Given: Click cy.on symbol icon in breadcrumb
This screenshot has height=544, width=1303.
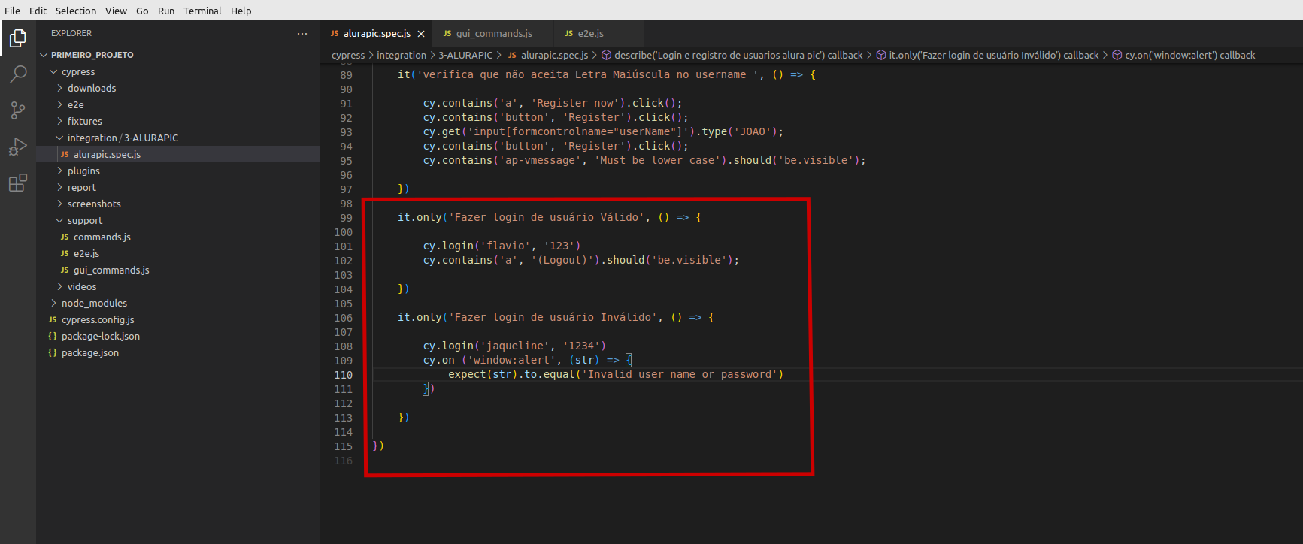Looking at the screenshot, I should pyautogui.click(x=1117, y=55).
